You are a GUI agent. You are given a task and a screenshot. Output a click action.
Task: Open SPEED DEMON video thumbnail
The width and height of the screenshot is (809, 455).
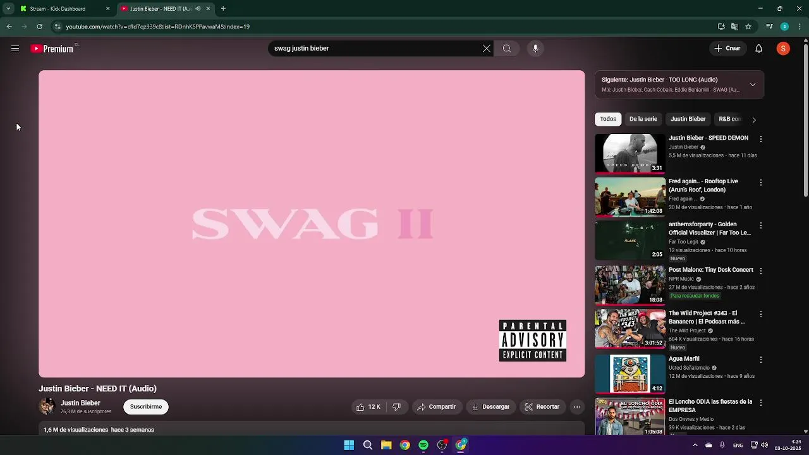pyautogui.click(x=630, y=153)
